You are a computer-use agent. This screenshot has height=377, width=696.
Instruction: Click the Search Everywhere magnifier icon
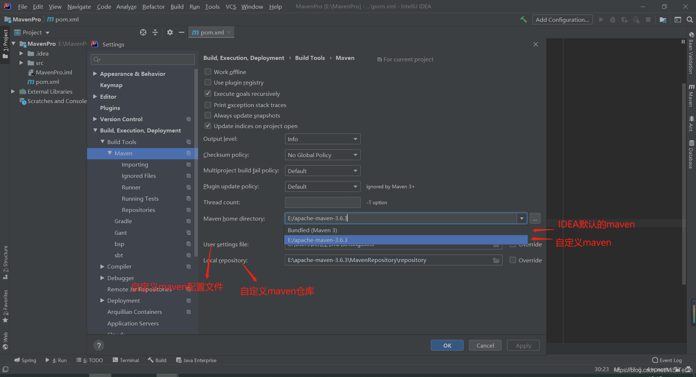pos(690,20)
